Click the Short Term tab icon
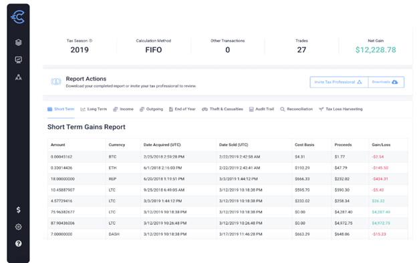 click(49, 109)
